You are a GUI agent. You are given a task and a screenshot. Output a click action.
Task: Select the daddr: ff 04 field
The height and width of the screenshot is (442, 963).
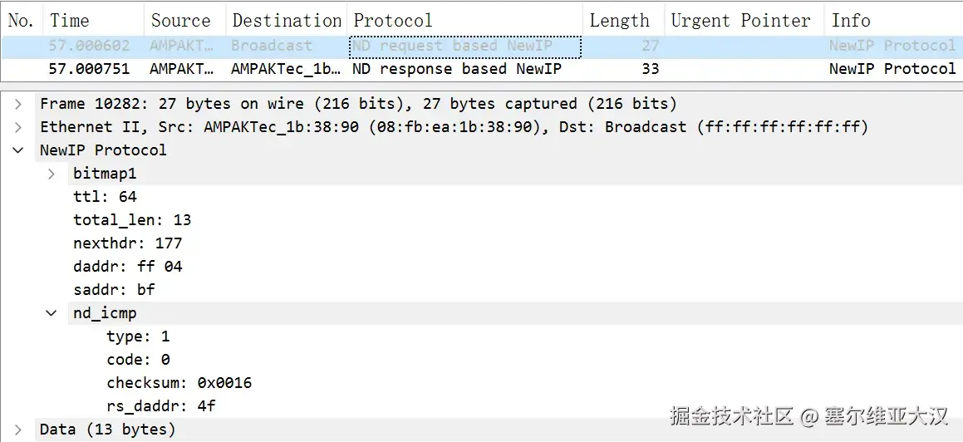pyautogui.click(x=127, y=267)
